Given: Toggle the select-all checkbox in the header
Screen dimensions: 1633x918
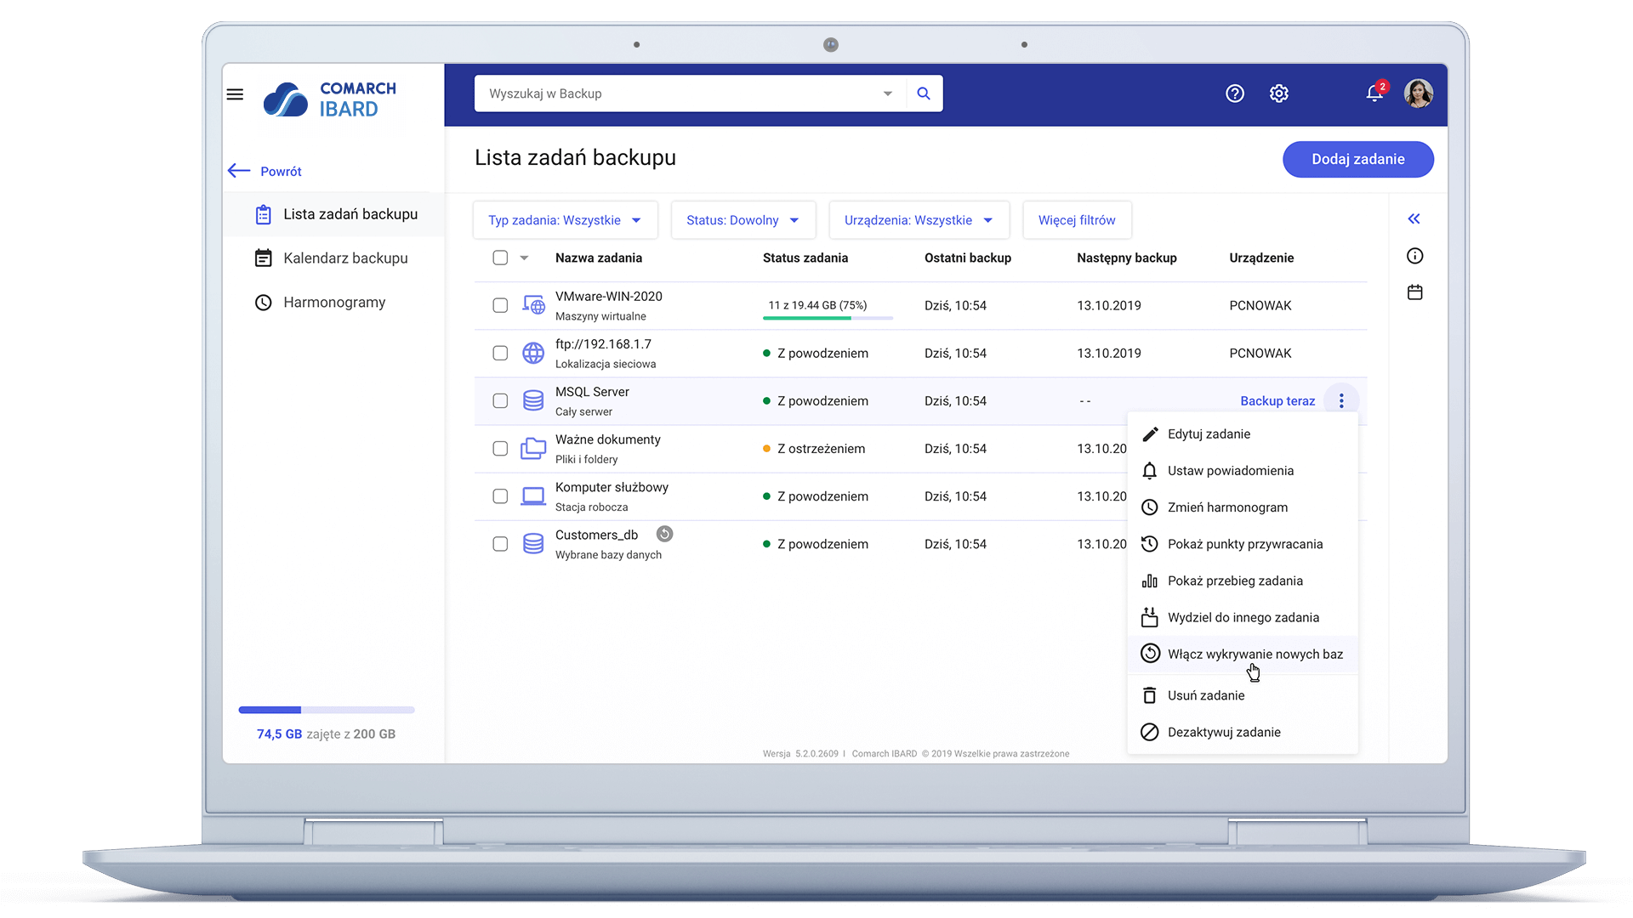Looking at the screenshot, I should pos(500,258).
